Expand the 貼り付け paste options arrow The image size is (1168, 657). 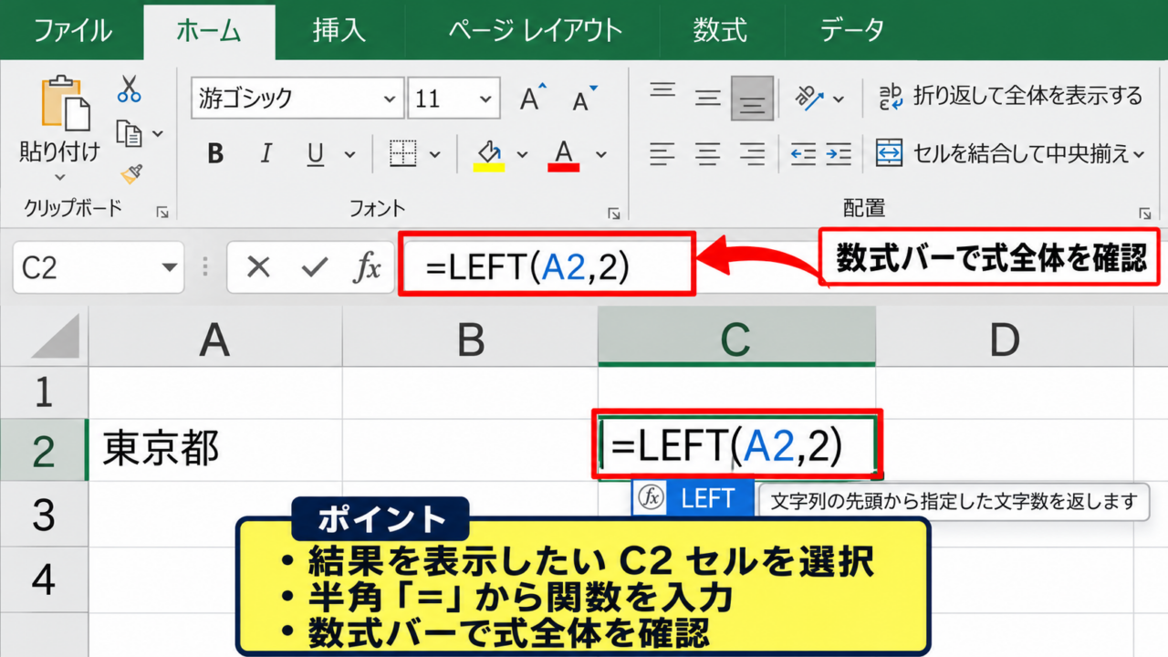coord(60,178)
